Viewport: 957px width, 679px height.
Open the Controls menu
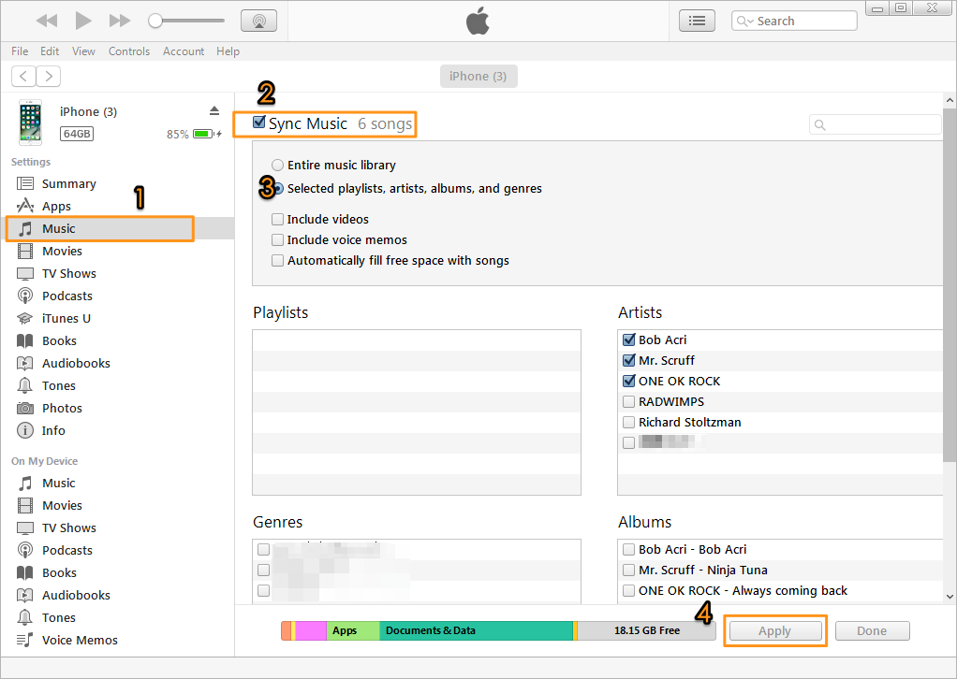[129, 51]
